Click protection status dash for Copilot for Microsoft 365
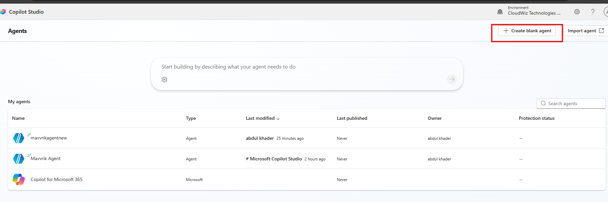Viewport: 608px width, 202px height. click(521, 180)
